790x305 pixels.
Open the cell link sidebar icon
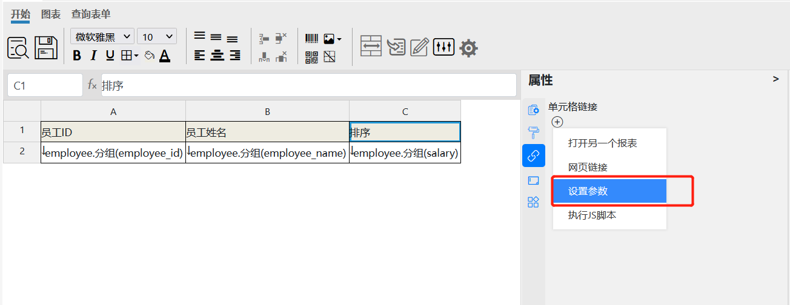click(x=533, y=156)
